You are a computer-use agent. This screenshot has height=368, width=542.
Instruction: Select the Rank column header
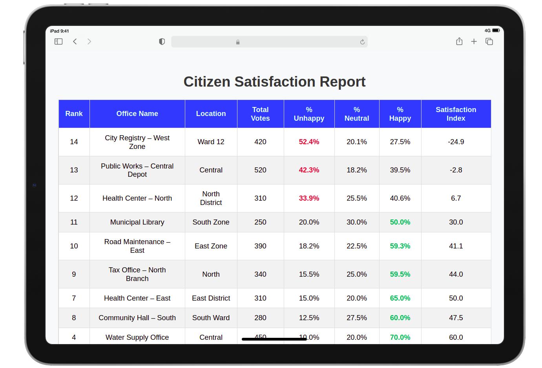74,114
